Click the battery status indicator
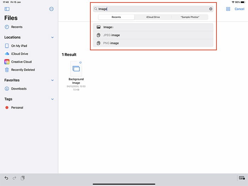The image size is (248, 186). click(243, 2)
